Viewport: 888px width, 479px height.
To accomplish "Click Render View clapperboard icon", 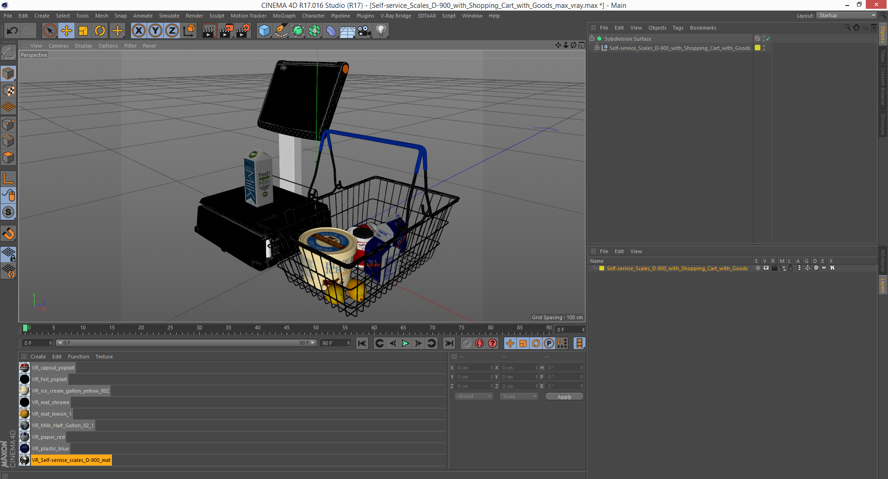I will point(209,31).
